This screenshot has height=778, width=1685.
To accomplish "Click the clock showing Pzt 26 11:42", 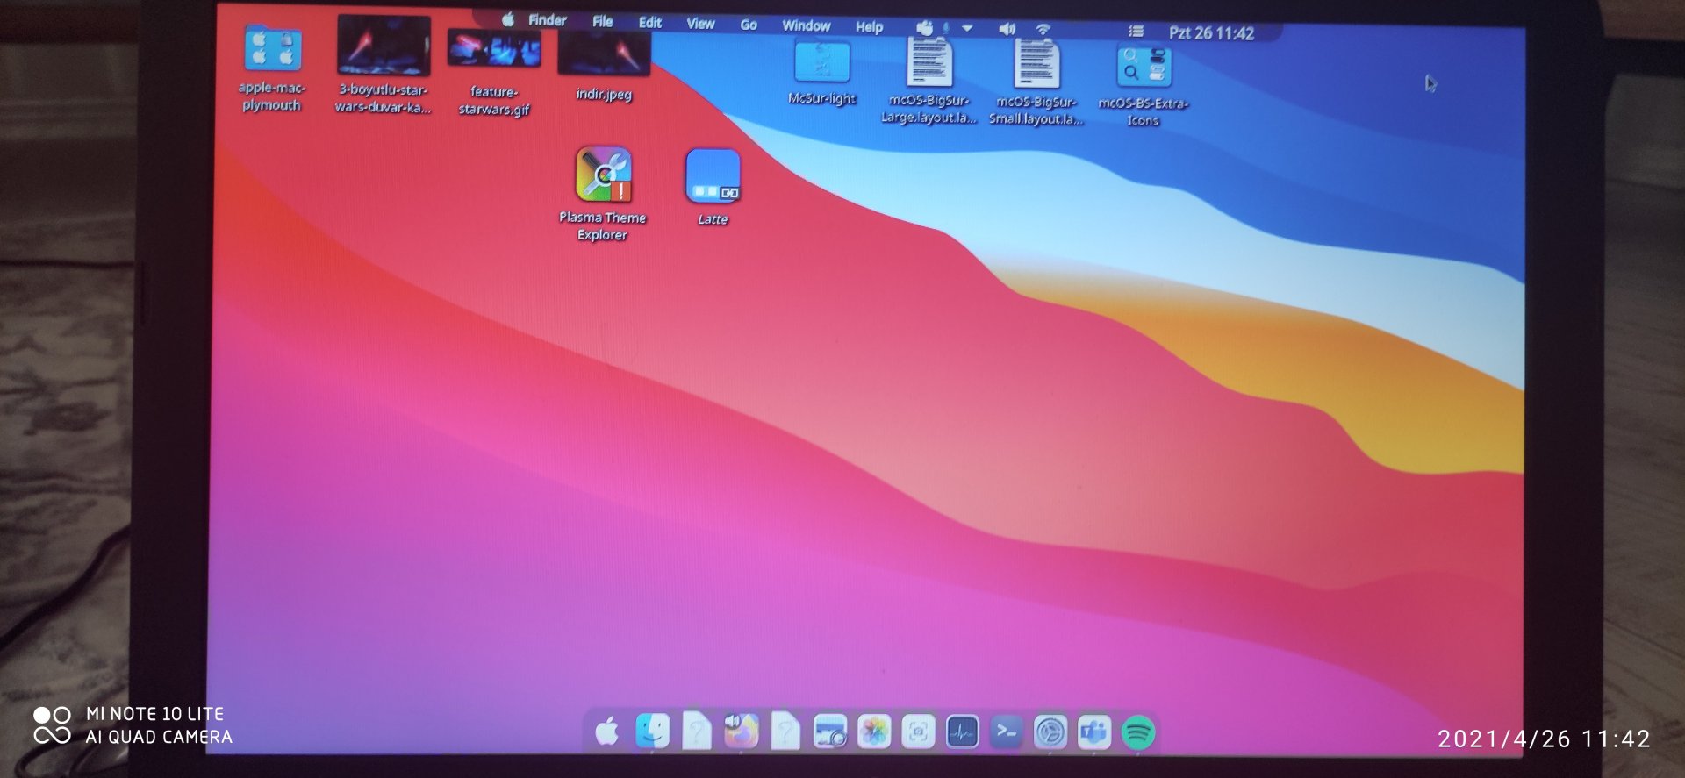I will (x=1211, y=33).
